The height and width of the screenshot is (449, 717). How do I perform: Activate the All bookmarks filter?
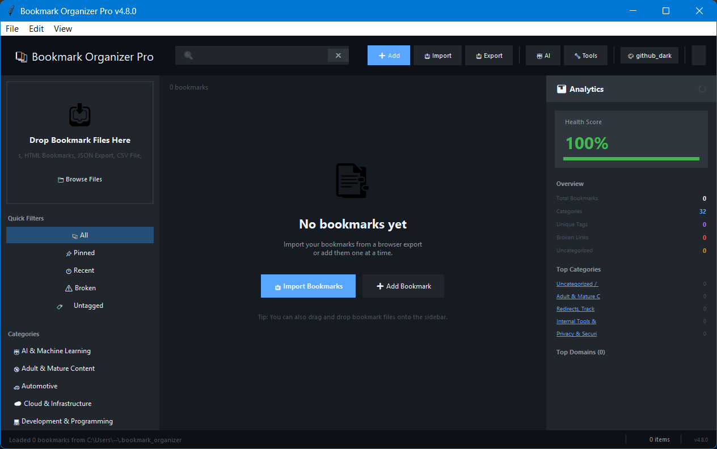tap(80, 235)
